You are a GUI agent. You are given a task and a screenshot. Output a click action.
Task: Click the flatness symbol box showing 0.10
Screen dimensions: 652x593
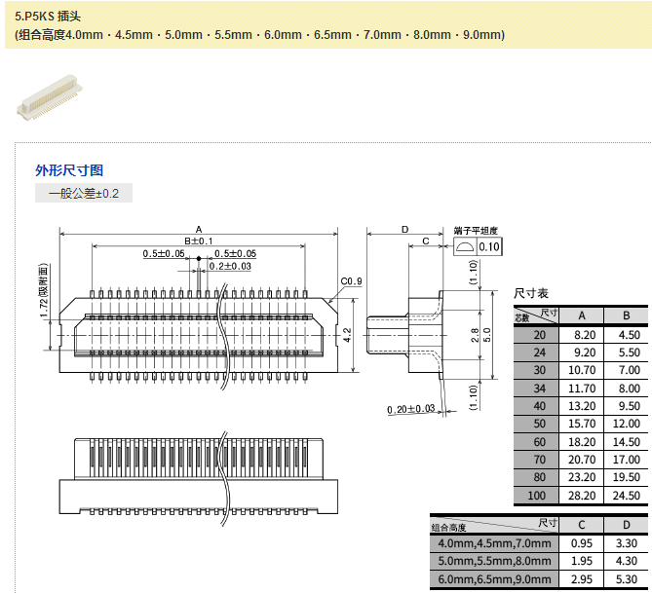pos(478,246)
